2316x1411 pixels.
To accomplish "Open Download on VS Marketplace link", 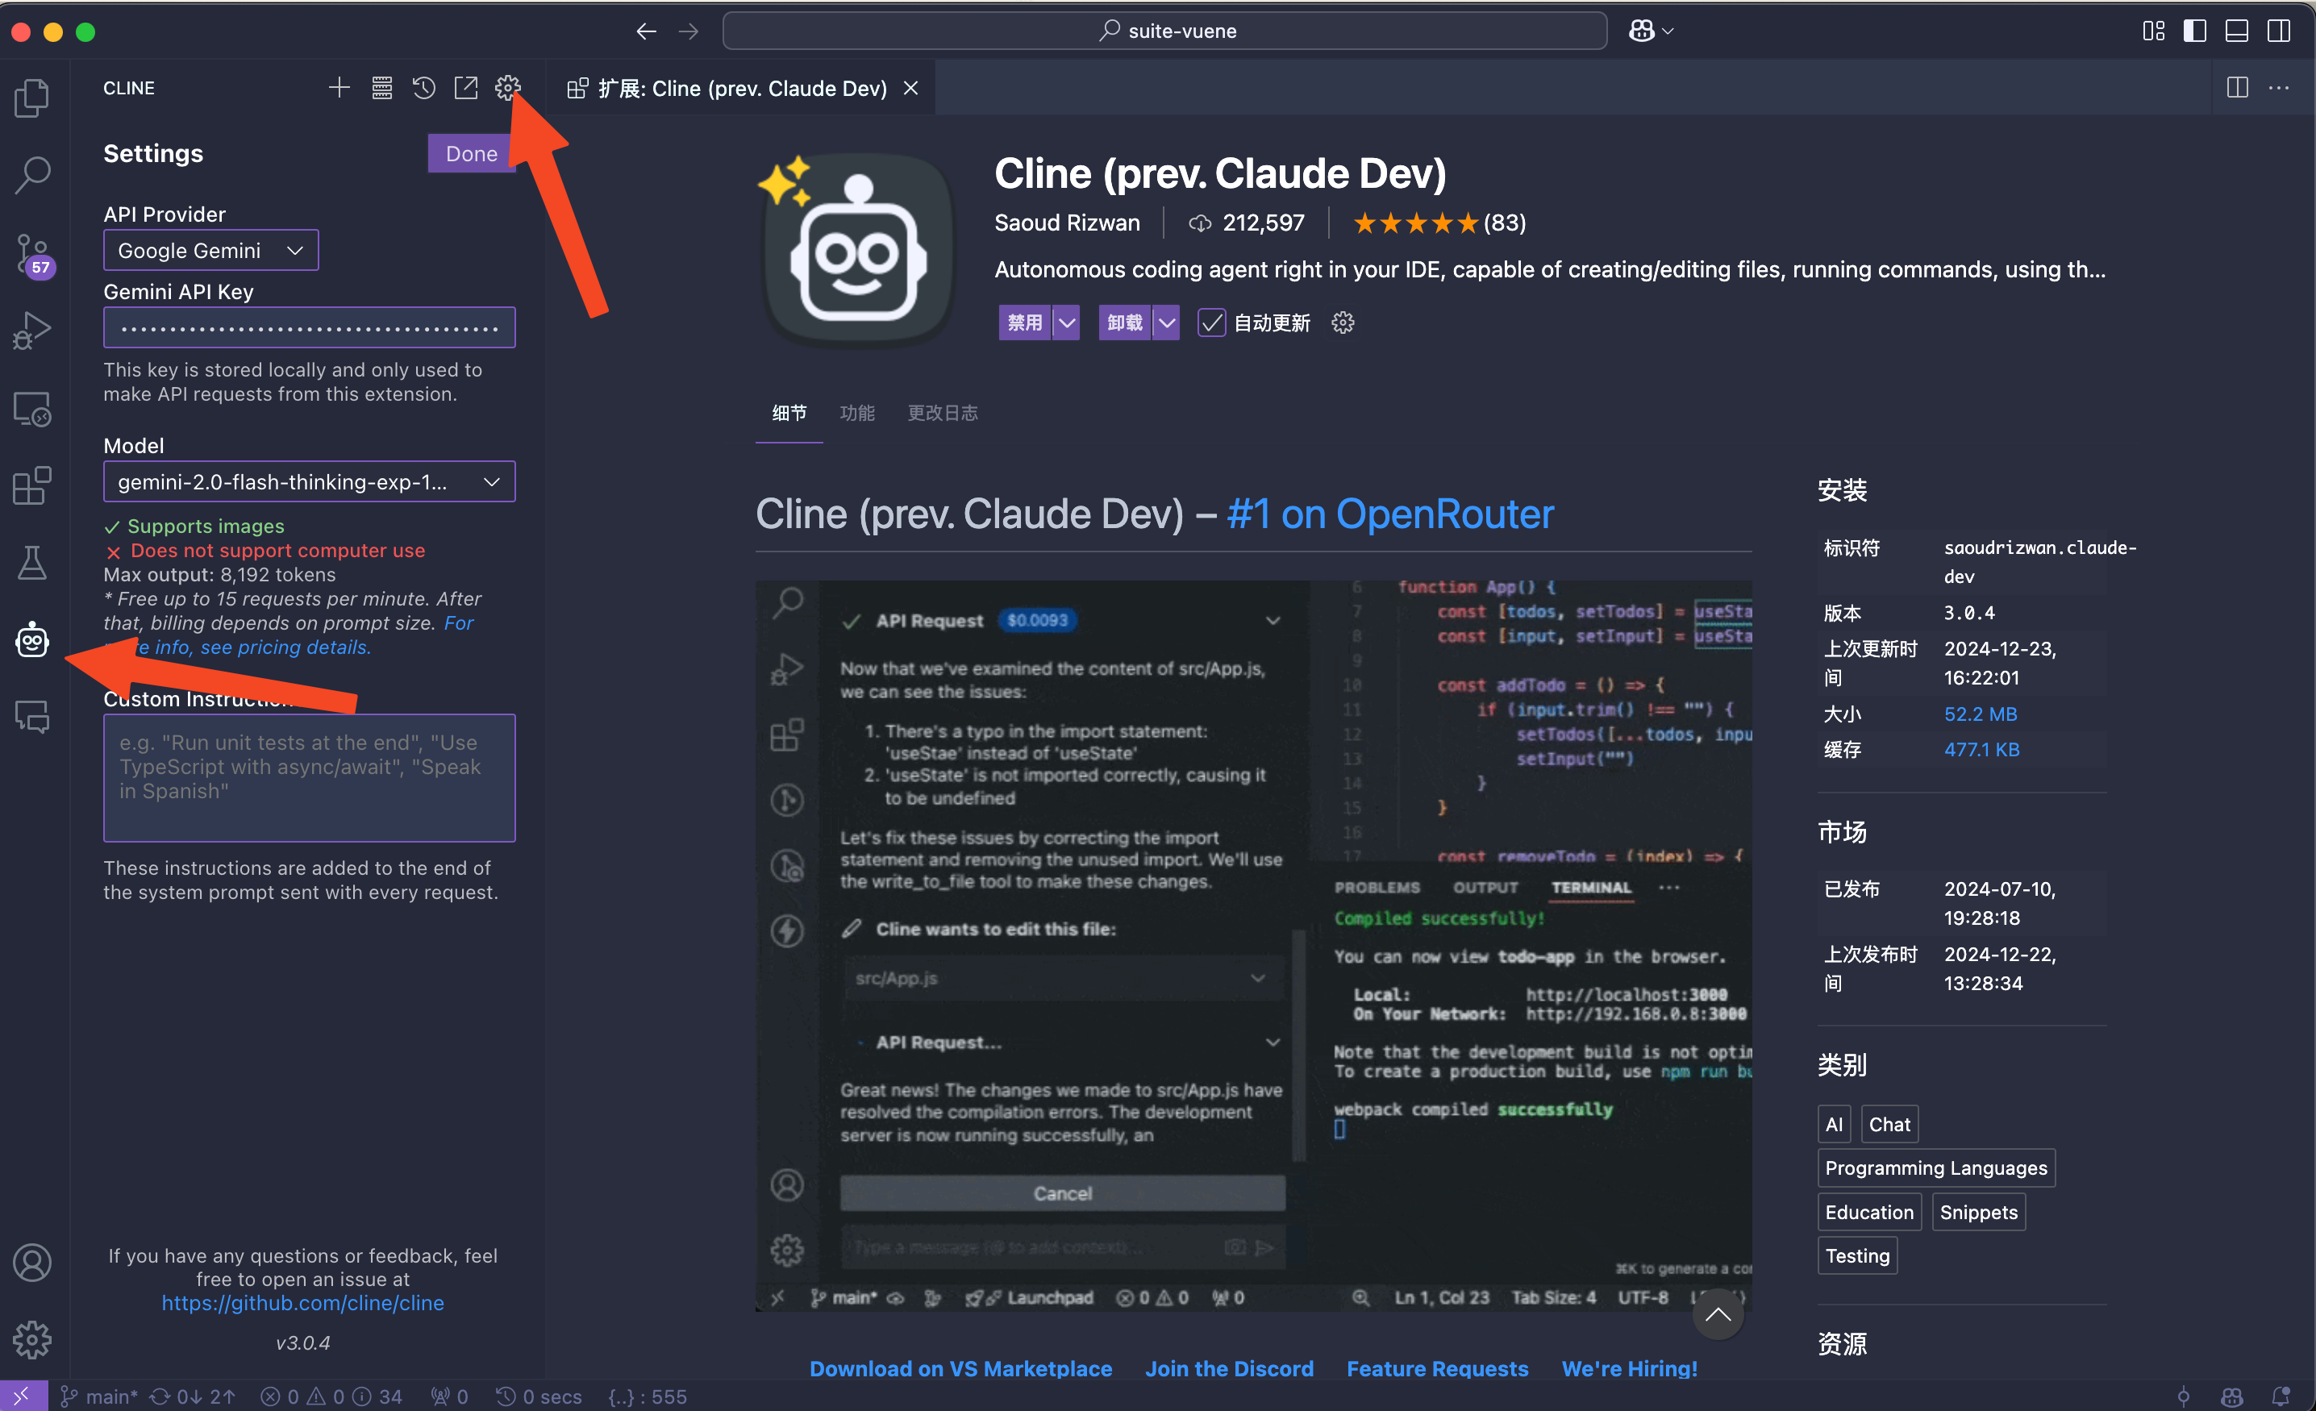I will 960,1367.
